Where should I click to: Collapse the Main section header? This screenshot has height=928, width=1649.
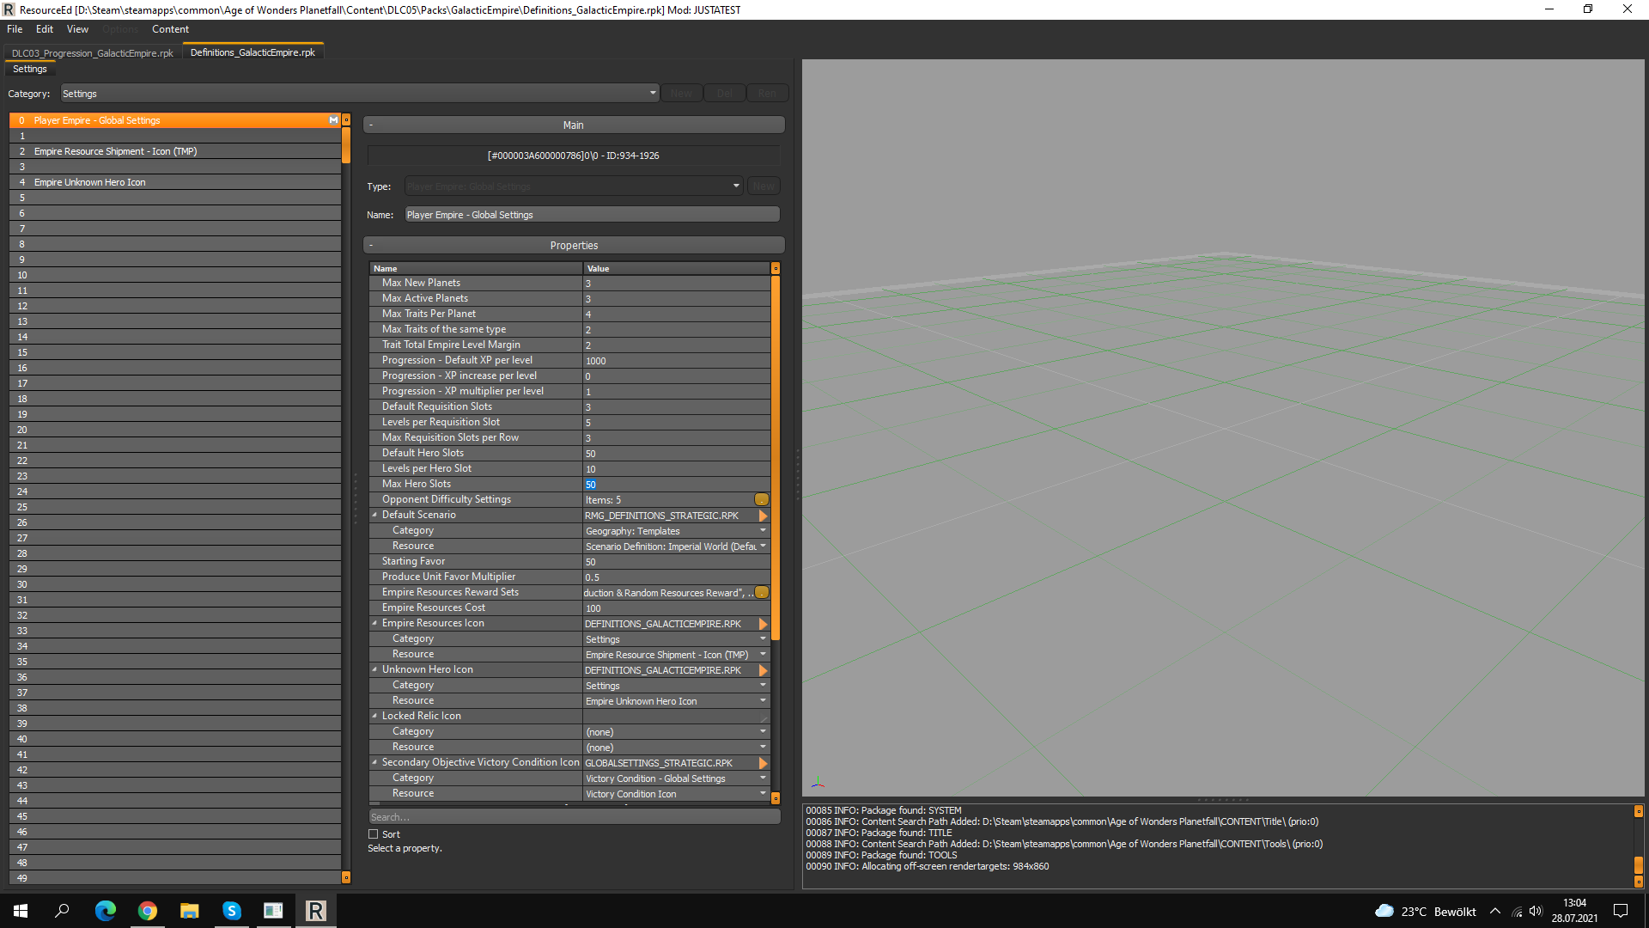[x=574, y=125]
